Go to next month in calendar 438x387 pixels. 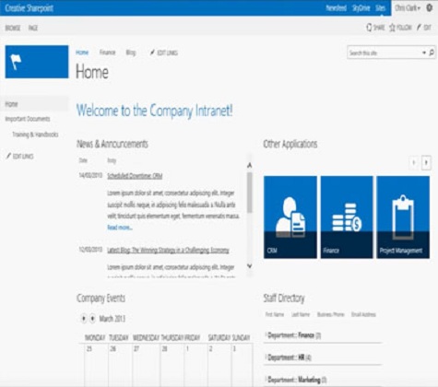point(92,319)
